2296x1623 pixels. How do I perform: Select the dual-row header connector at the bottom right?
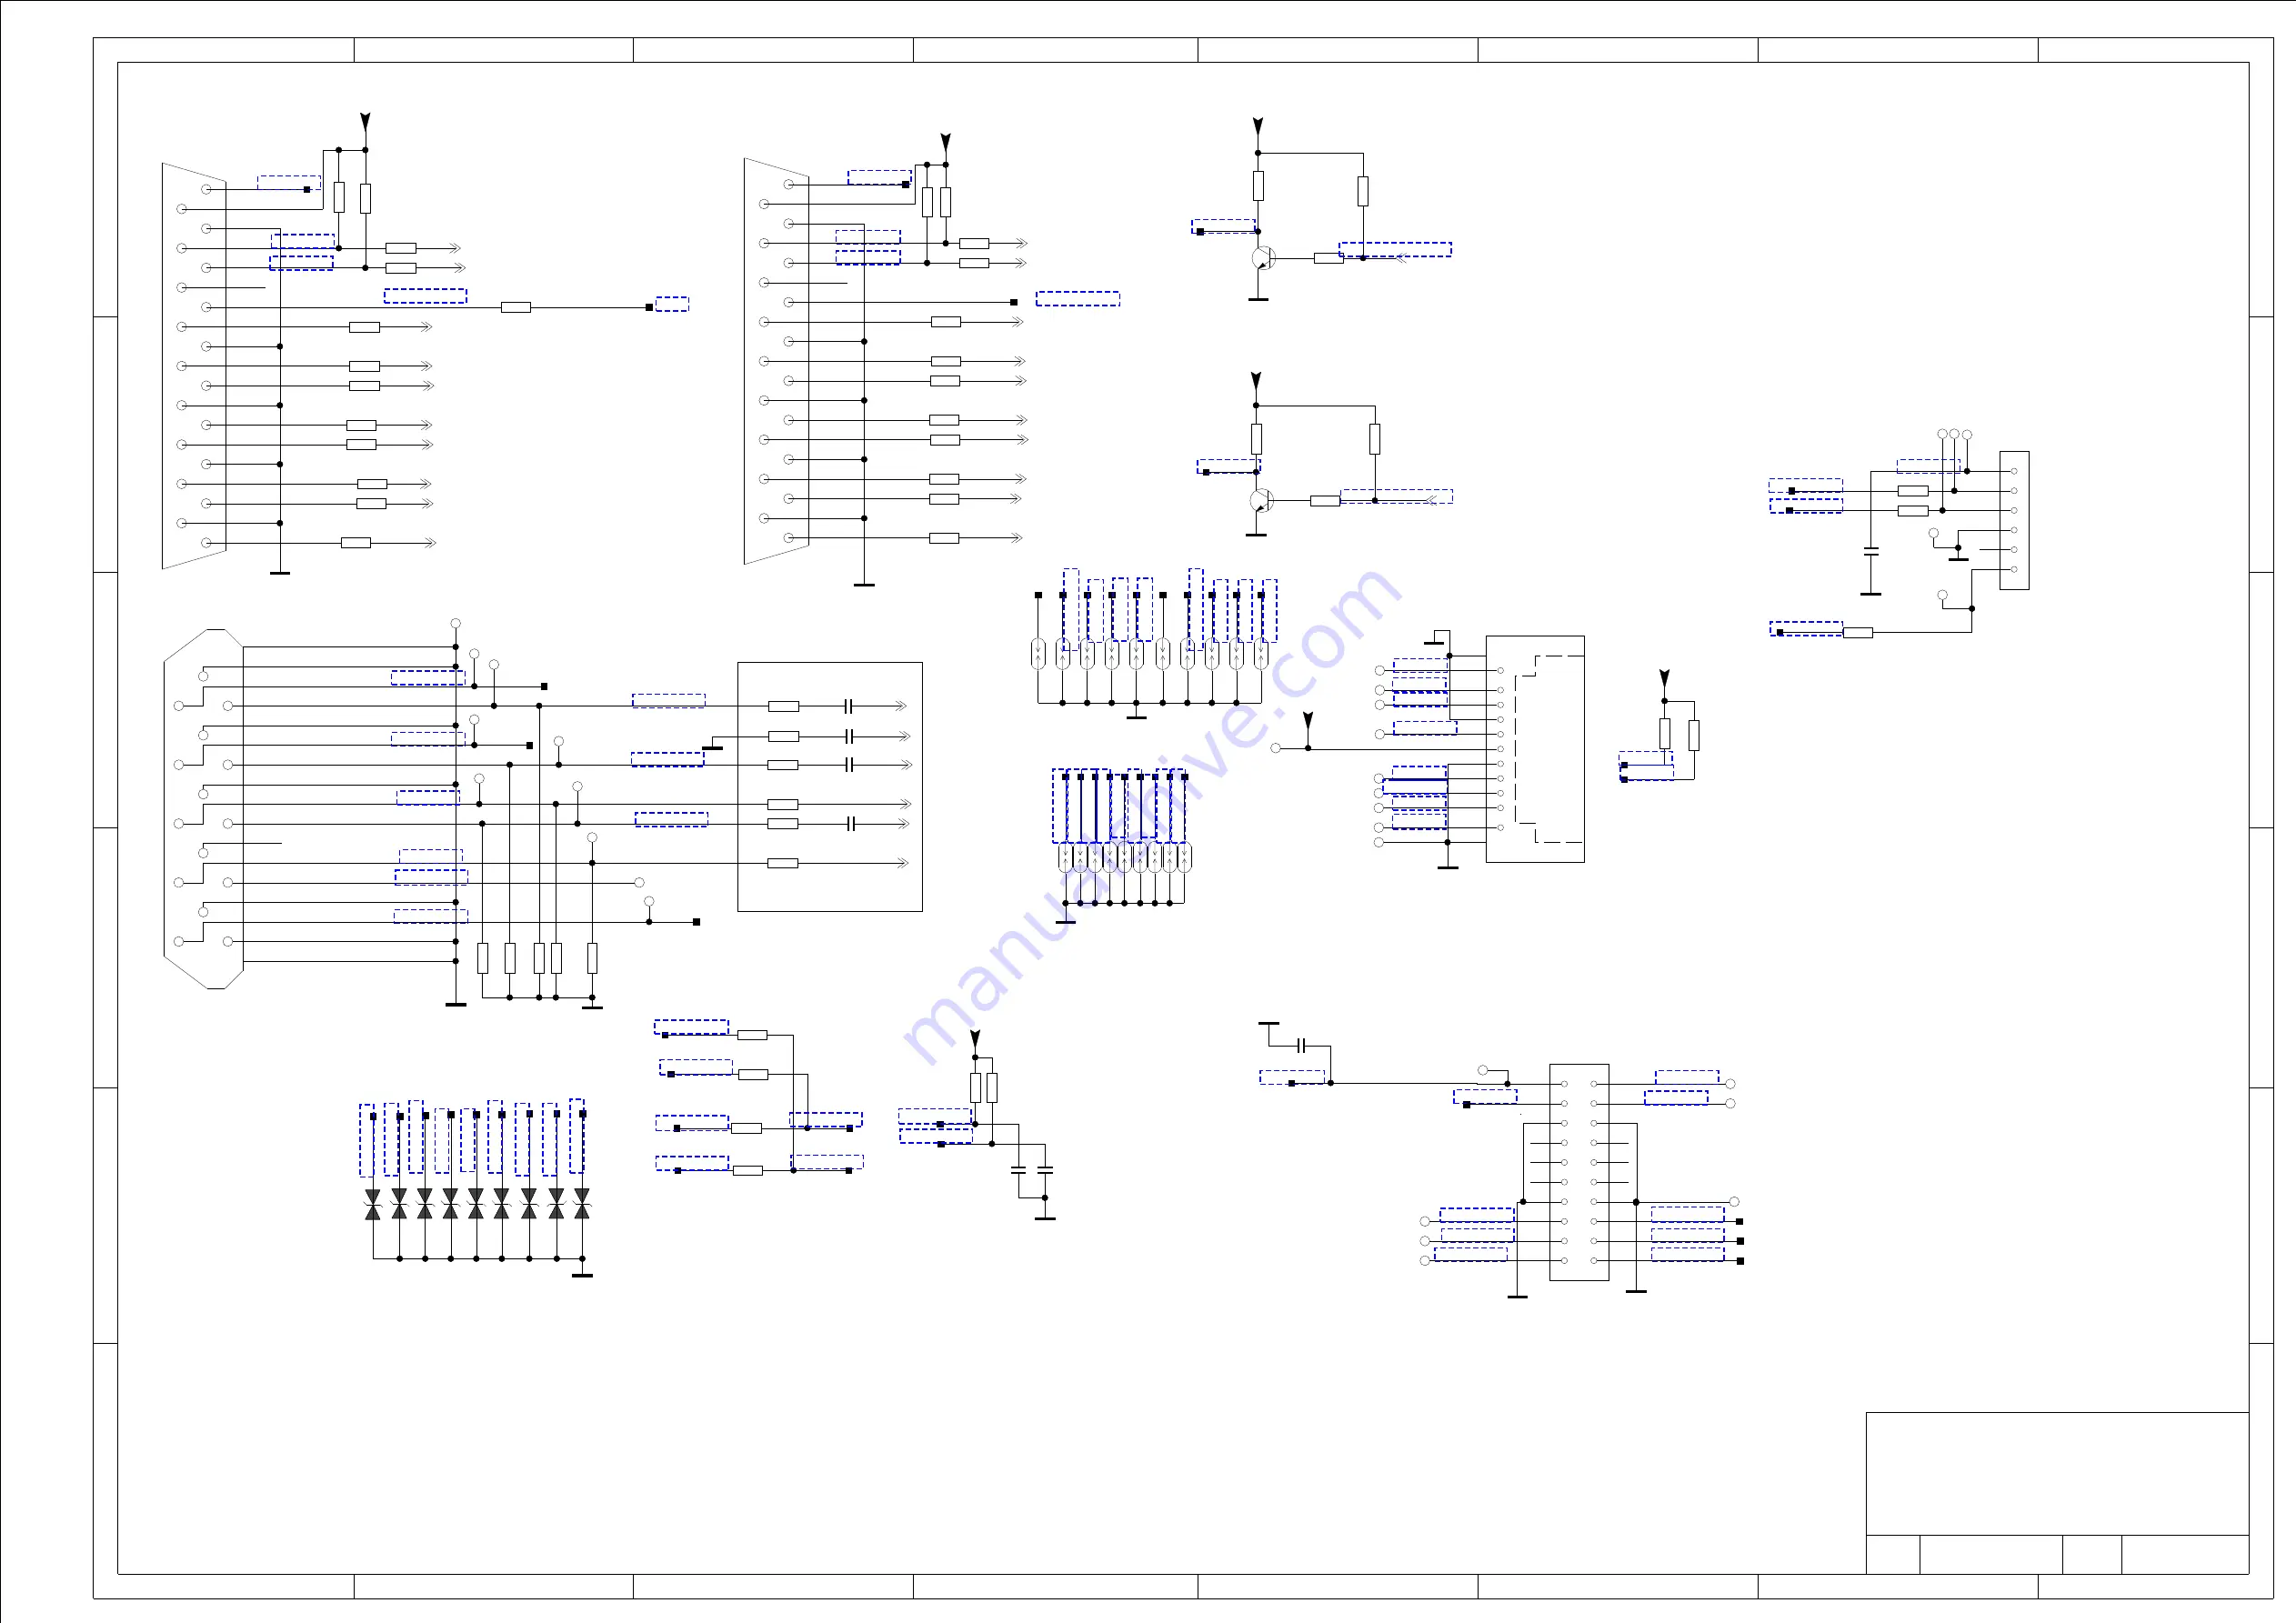pyautogui.click(x=1579, y=1172)
